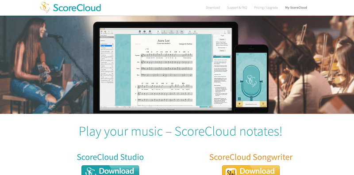Screen dimensions: 354x175
Task: Click the 'Play your music – ScoreCloud notates!' headline
Action: tap(181, 131)
